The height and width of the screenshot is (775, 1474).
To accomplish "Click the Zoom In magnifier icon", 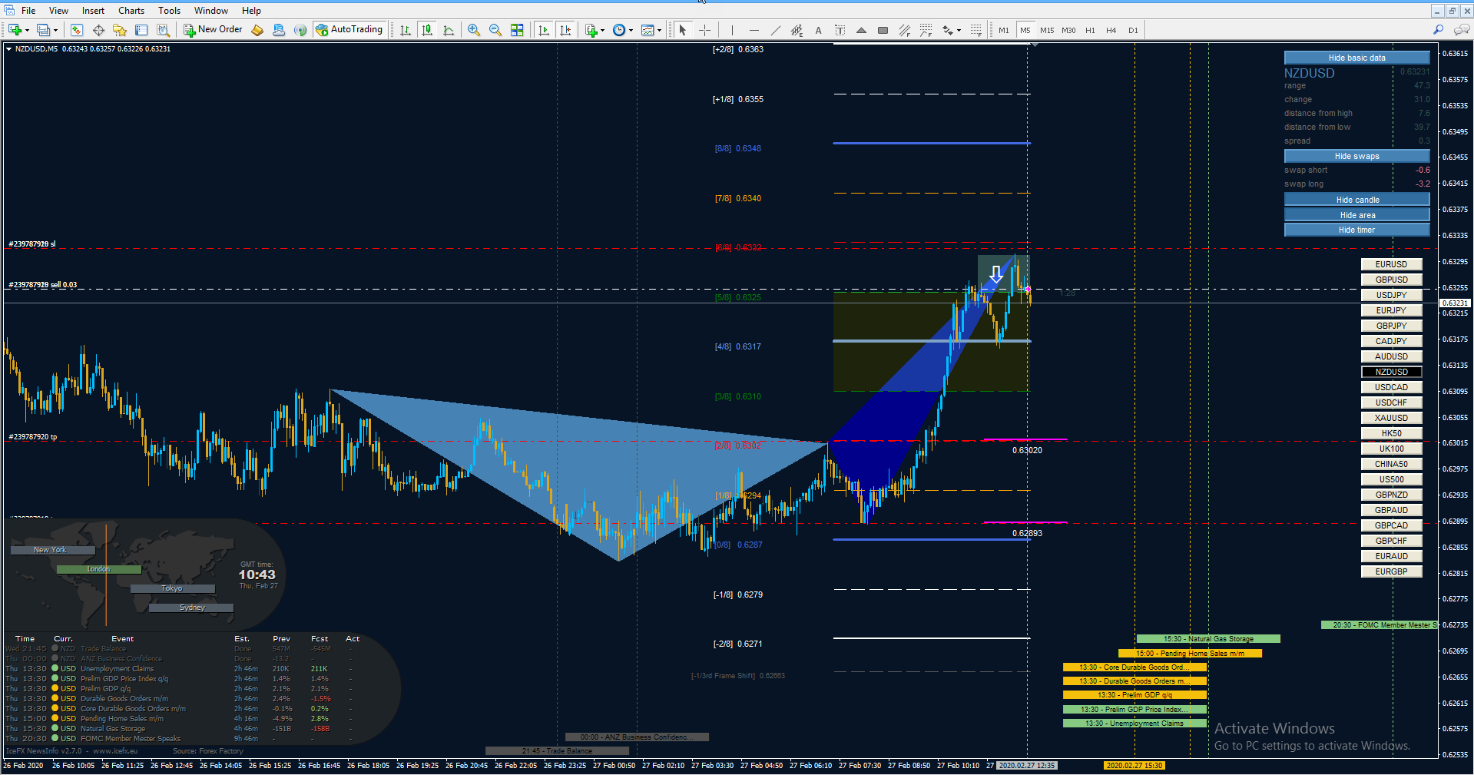I will pos(474,30).
